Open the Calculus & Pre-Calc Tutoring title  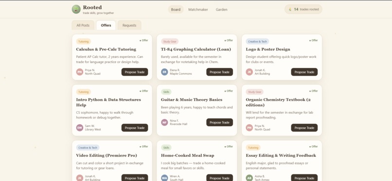(106, 49)
